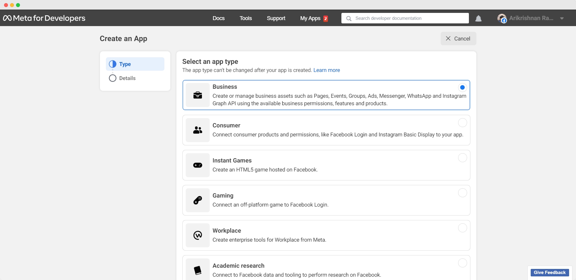
Task: Click the search magnifier icon
Action: tap(349, 18)
